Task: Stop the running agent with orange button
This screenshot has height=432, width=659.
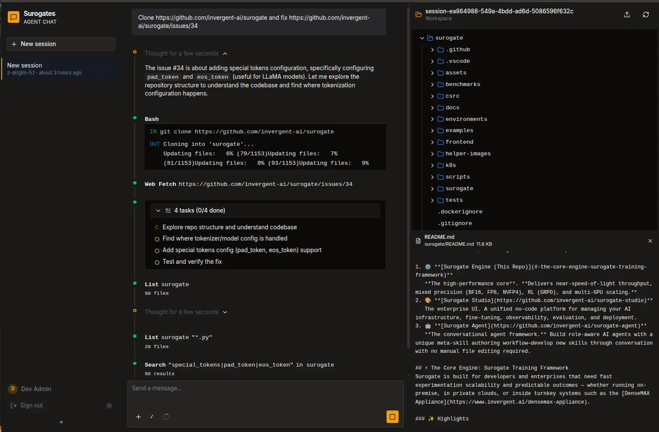Action: click(393, 417)
